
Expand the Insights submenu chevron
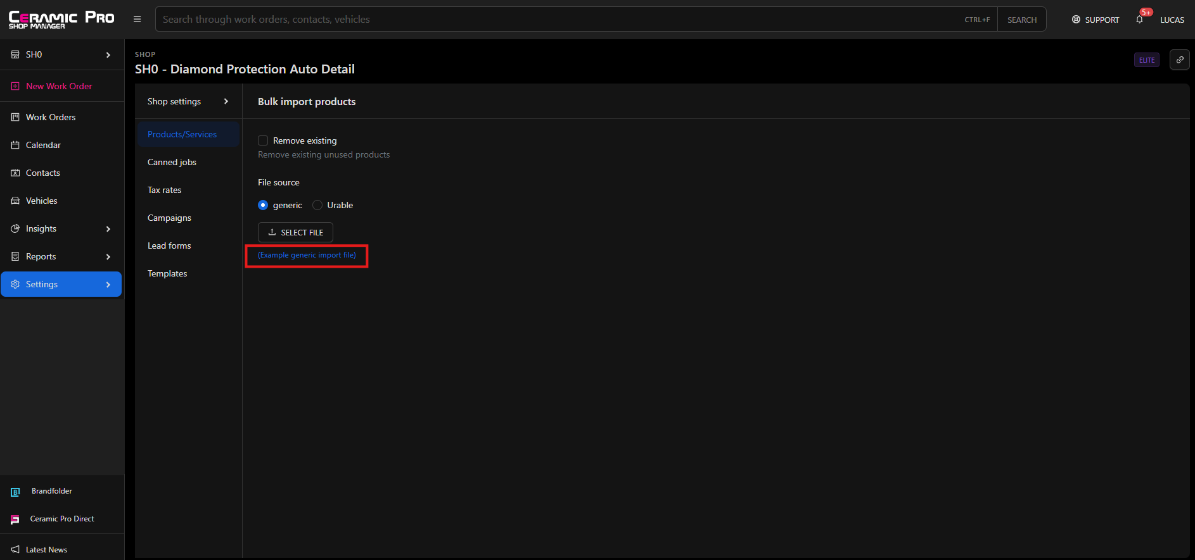click(x=108, y=229)
